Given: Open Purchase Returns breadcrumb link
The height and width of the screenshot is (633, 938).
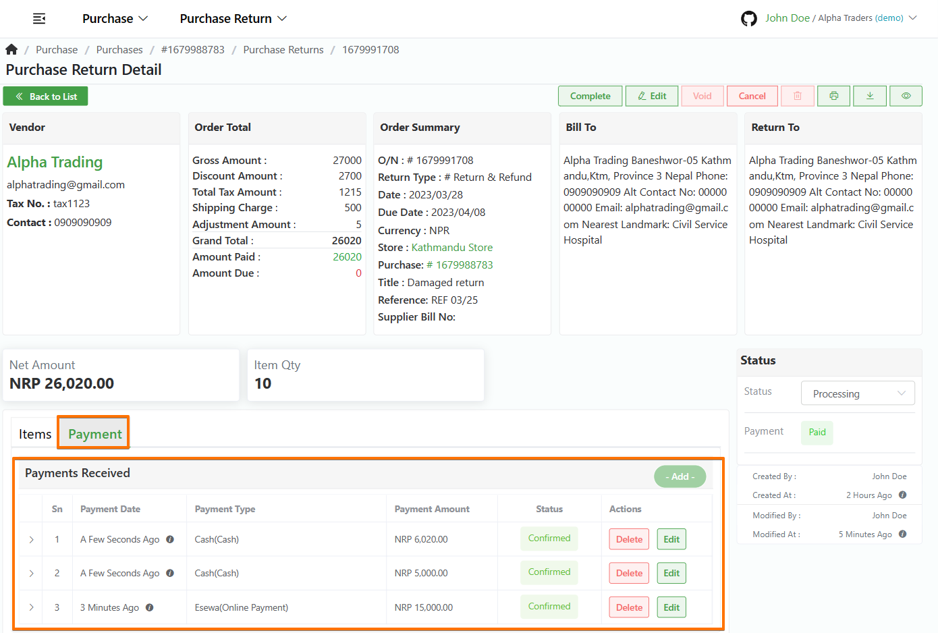Looking at the screenshot, I should tap(283, 49).
